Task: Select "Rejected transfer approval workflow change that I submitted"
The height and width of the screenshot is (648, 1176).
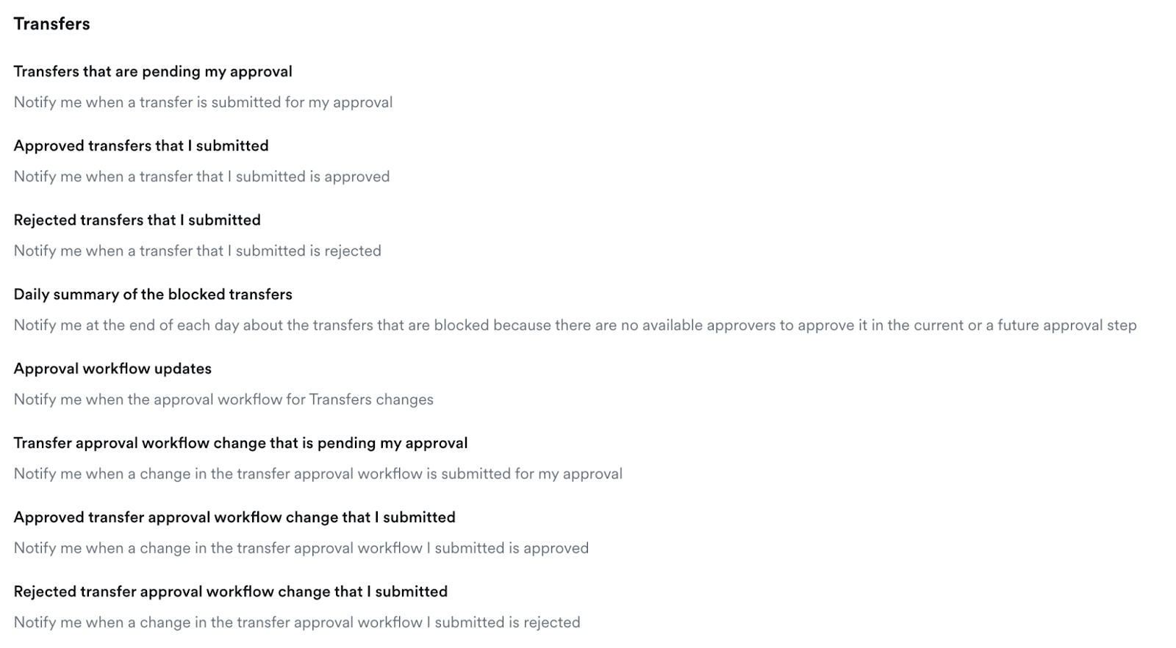Action: click(230, 591)
